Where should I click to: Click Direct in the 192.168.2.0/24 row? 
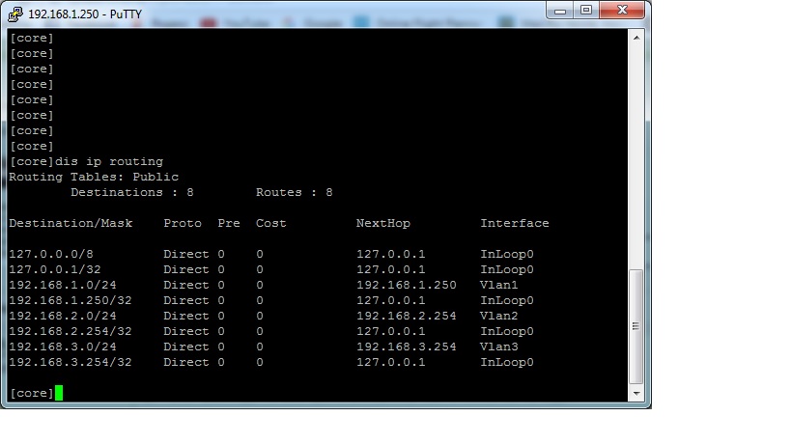tap(186, 316)
